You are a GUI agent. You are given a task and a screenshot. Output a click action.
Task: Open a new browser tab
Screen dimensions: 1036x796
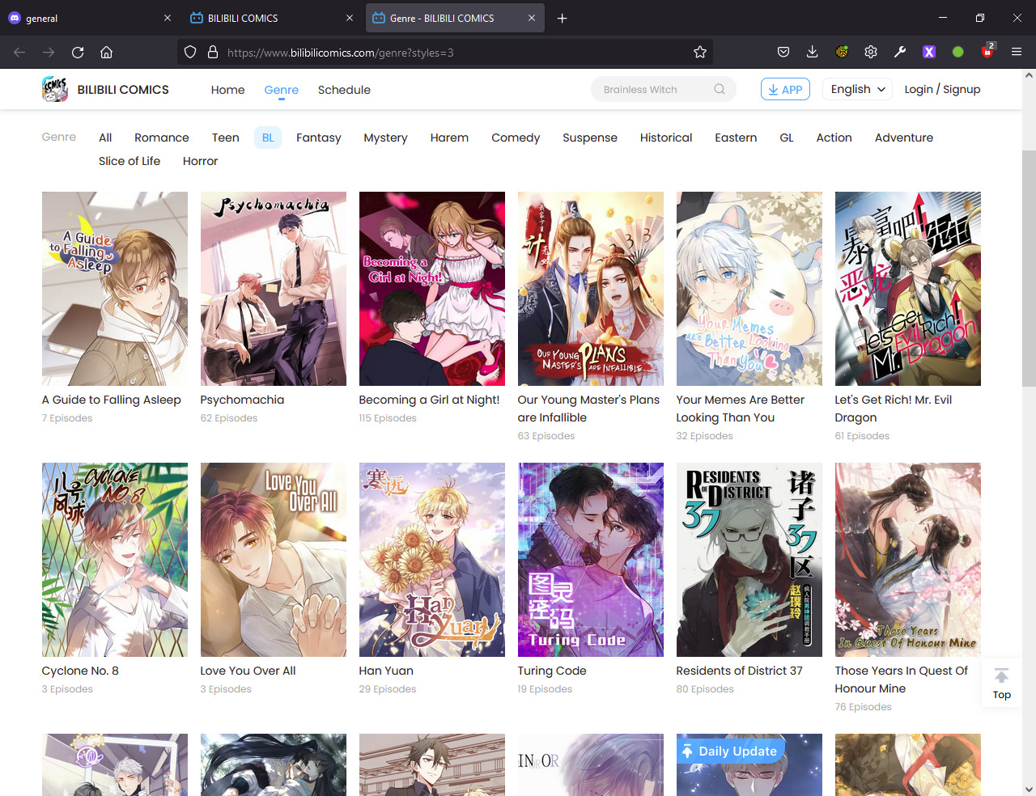[562, 18]
